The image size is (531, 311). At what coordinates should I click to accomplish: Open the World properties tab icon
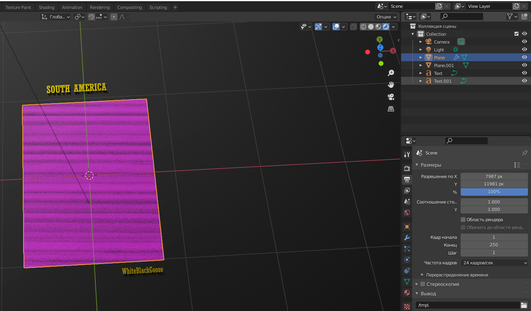pos(407,213)
